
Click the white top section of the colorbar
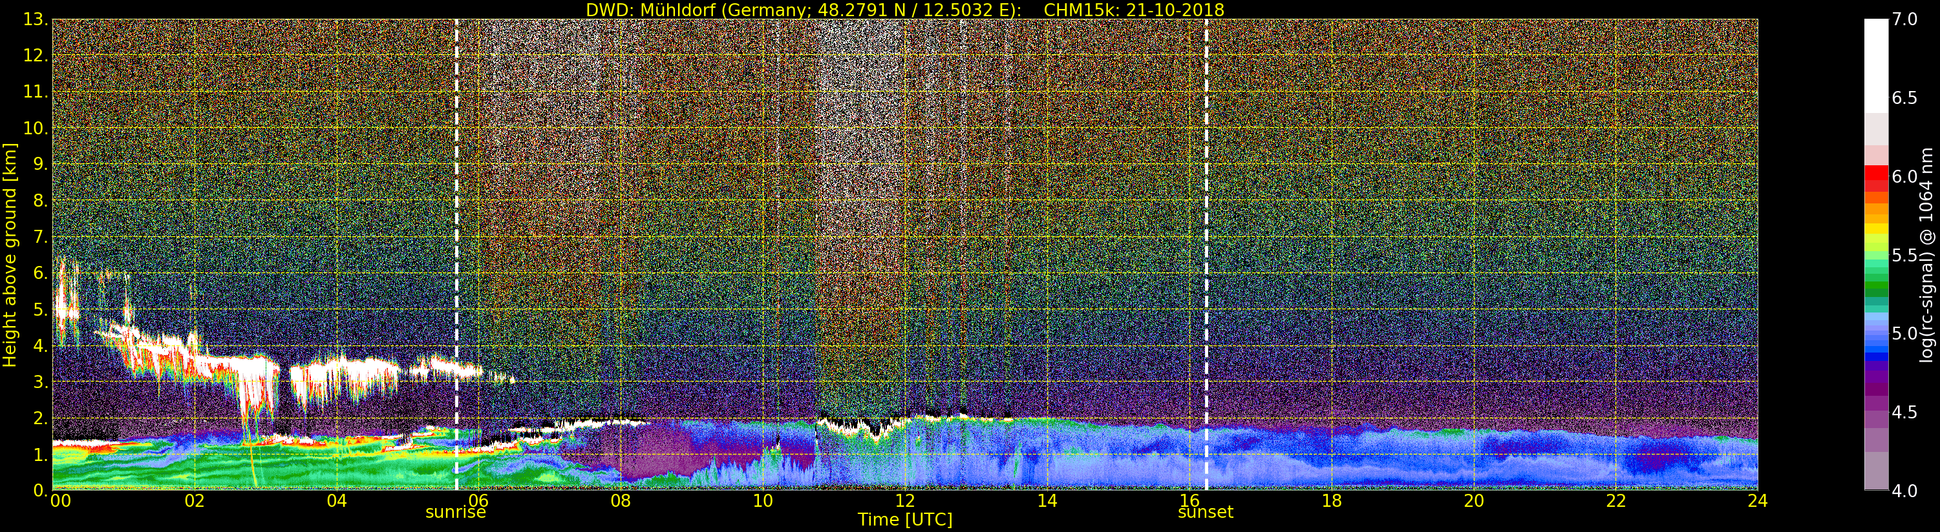click(1876, 66)
